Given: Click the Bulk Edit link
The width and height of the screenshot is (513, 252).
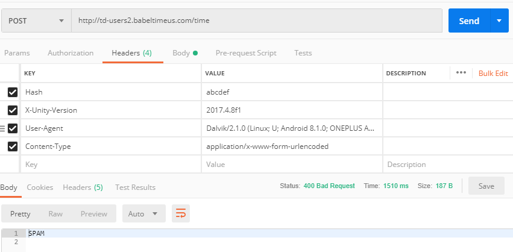Looking at the screenshot, I should coord(493,74).
